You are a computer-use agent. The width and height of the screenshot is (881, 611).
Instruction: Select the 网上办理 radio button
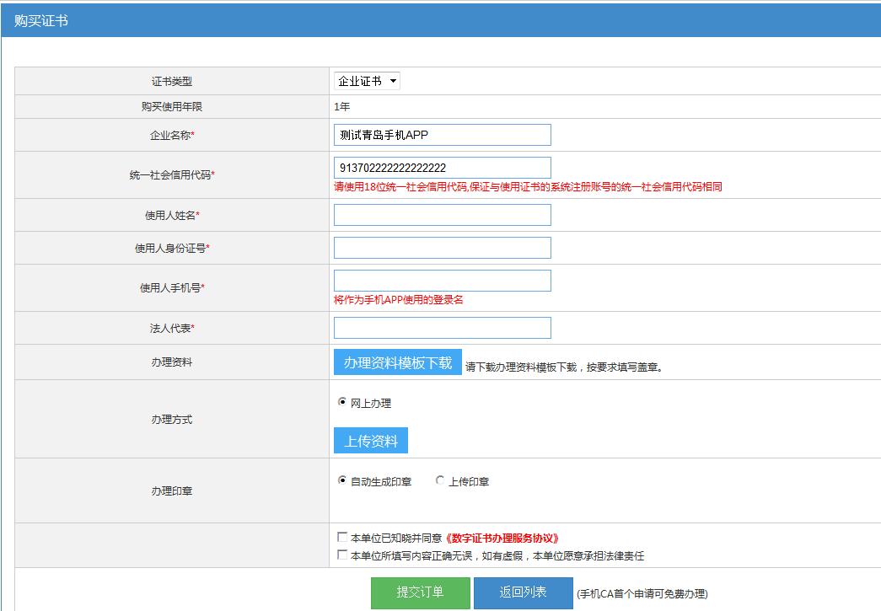click(x=342, y=403)
